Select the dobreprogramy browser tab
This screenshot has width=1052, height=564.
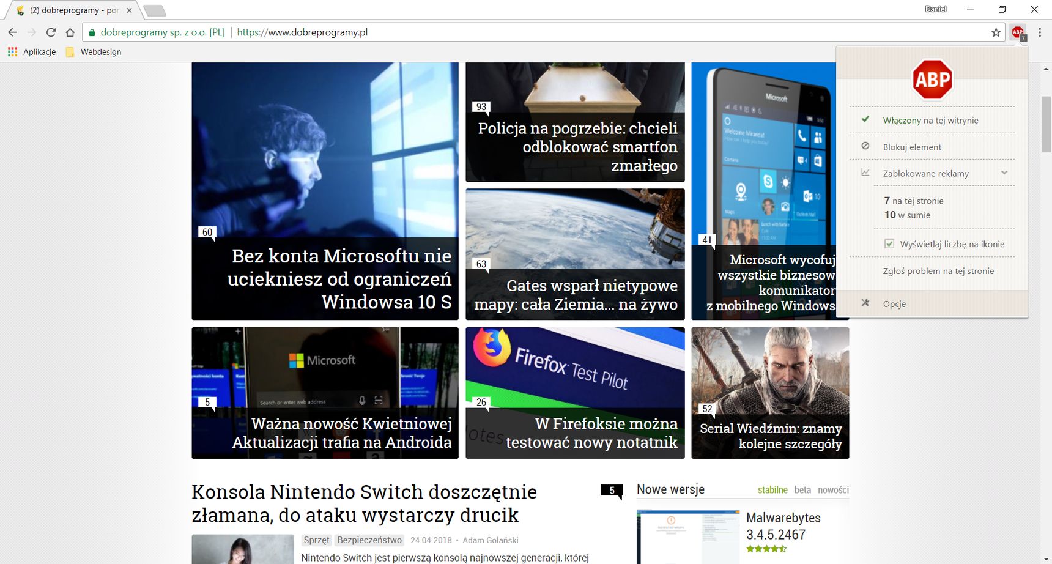pyautogui.click(x=72, y=10)
